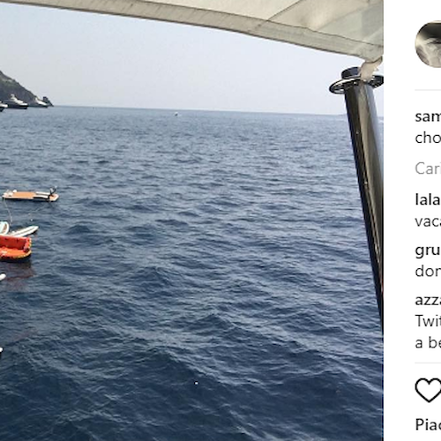Click the small white buoy on the horizon
Viewport: 441px width, 441px height.
tap(176, 113)
